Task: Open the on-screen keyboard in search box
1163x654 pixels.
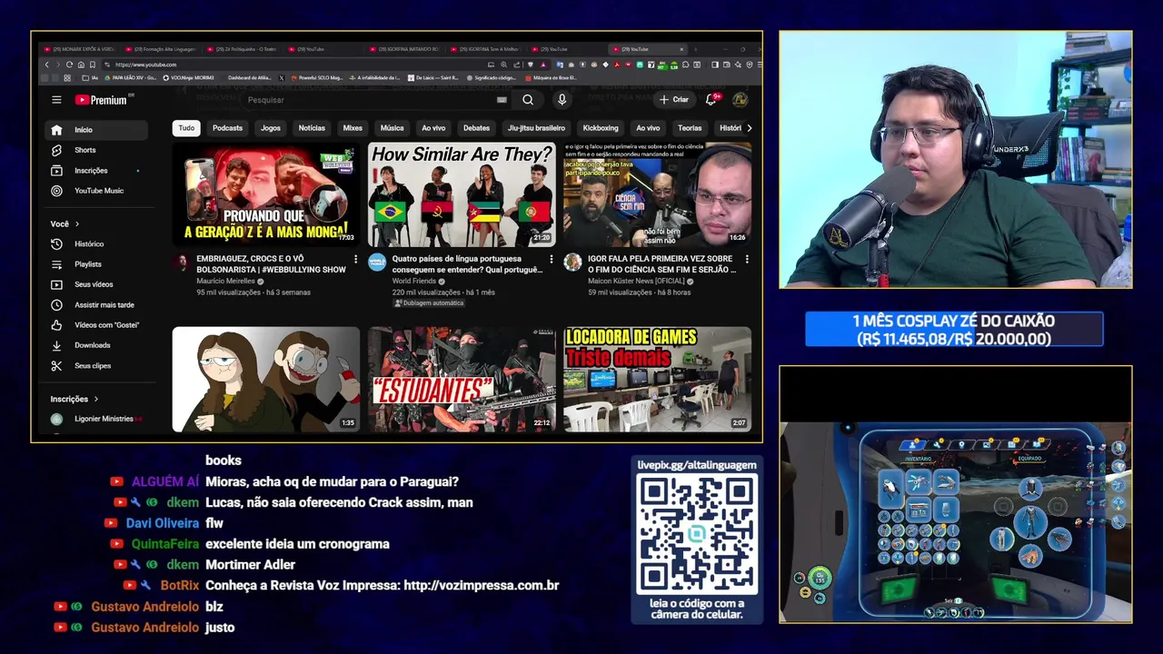Action: (x=502, y=100)
